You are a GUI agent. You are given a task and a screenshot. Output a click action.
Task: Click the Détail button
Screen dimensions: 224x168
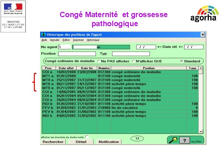[81, 142]
